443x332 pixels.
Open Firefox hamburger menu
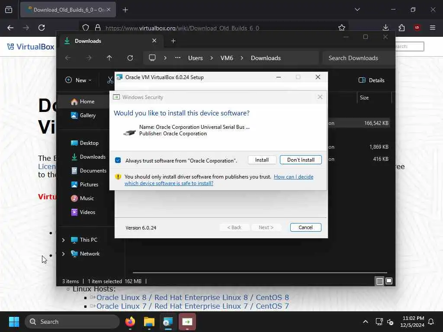(433, 28)
